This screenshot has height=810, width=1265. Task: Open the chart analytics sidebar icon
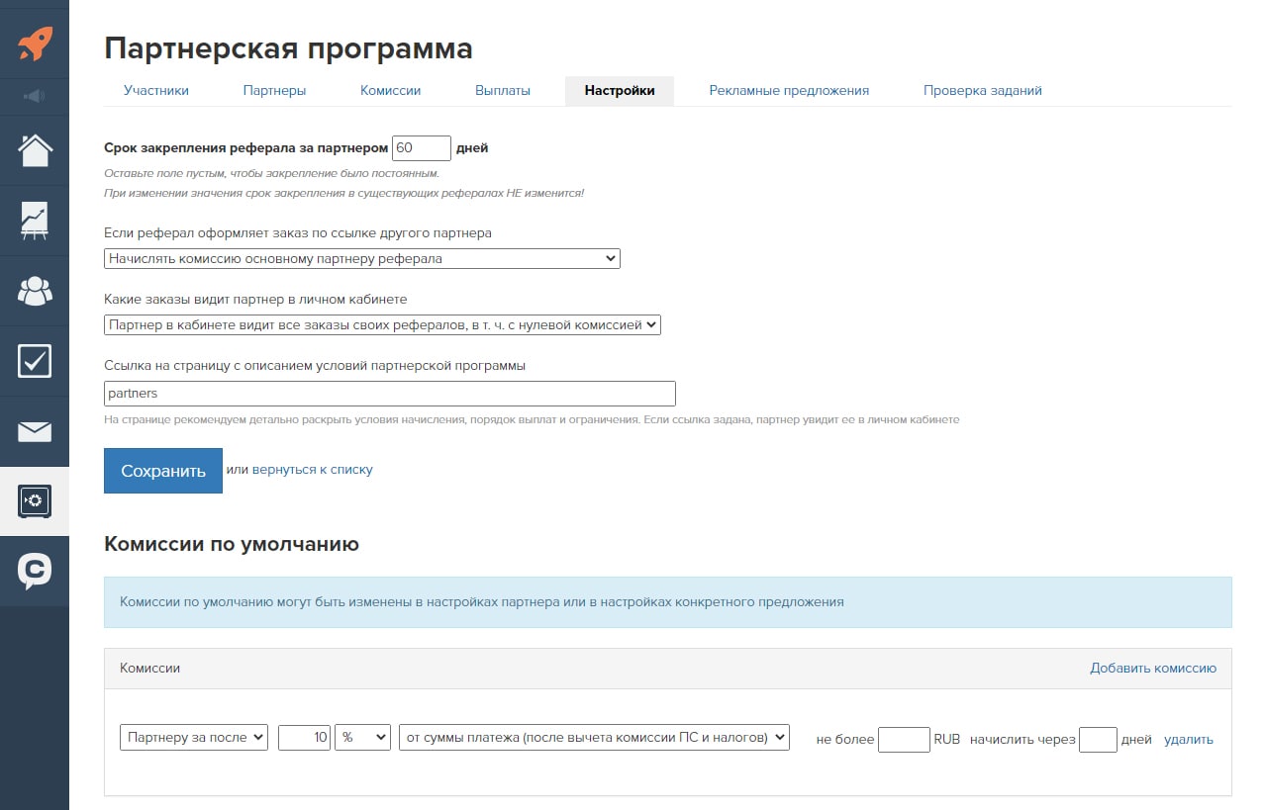[35, 221]
